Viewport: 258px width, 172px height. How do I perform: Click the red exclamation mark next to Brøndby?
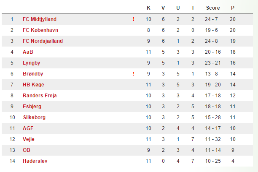134,74
